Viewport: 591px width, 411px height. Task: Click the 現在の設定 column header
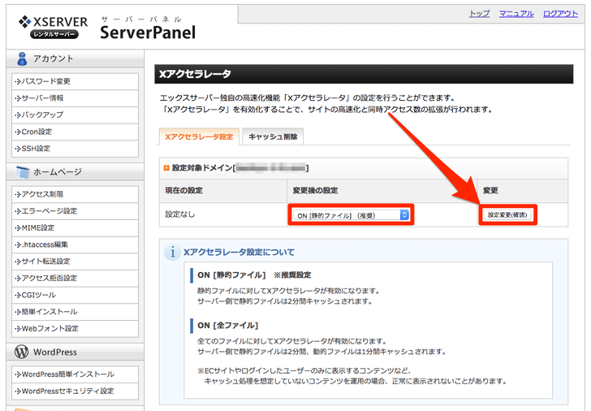pyautogui.click(x=223, y=190)
